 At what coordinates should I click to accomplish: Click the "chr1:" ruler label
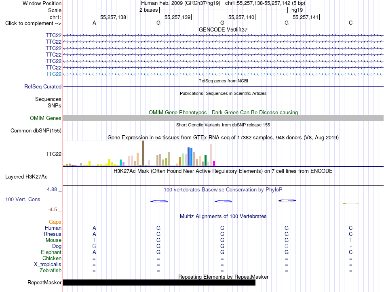[x=55, y=17]
